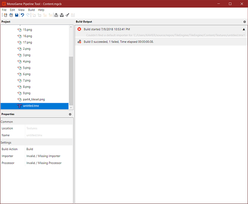The width and height of the screenshot is (248, 204).
Task: Click the build summary icon beside 'Build 0 succeeded'
Action: pyautogui.click(x=79, y=42)
